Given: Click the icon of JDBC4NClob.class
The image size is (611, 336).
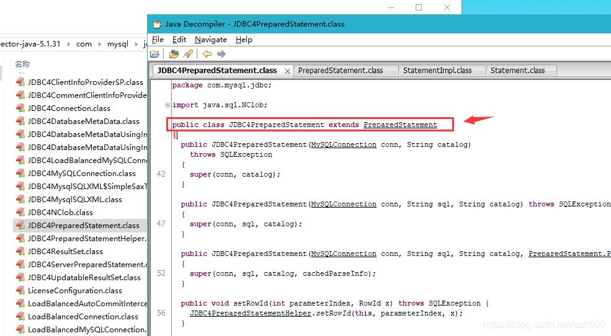Looking at the screenshot, I should pyautogui.click(x=20, y=212).
